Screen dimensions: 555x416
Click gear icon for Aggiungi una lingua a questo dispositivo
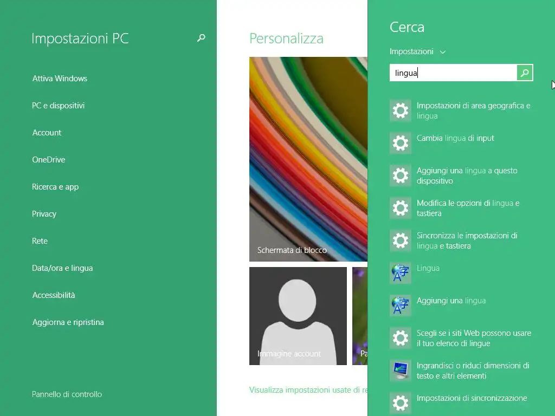coord(401,176)
